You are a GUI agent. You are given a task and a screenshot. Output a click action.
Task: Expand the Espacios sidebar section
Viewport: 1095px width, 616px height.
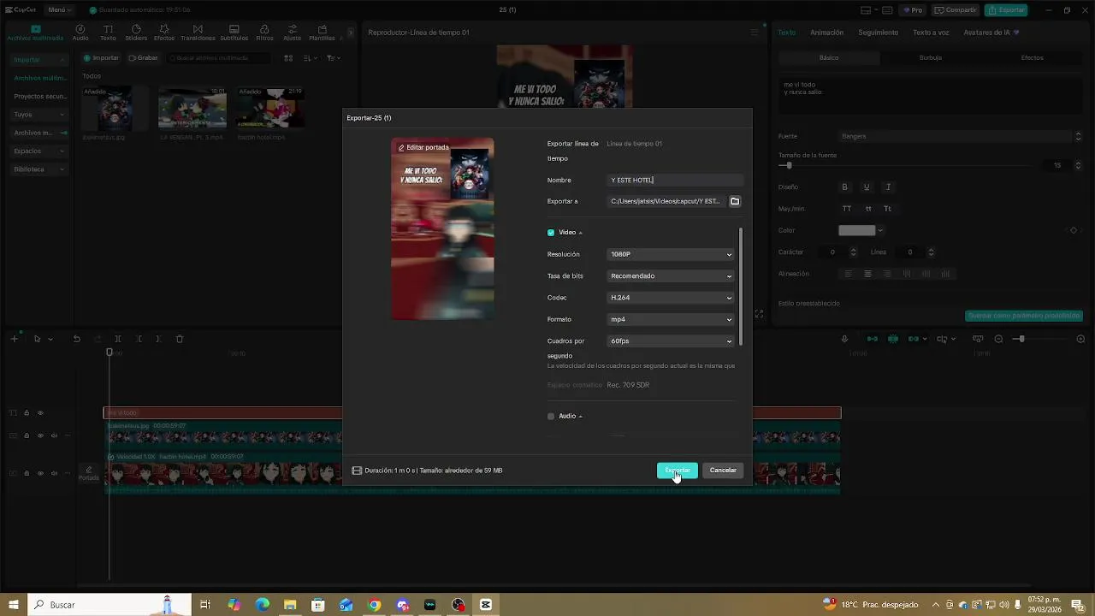39,151
